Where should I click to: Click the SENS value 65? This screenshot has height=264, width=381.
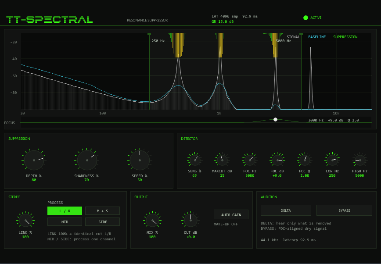point(194,175)
